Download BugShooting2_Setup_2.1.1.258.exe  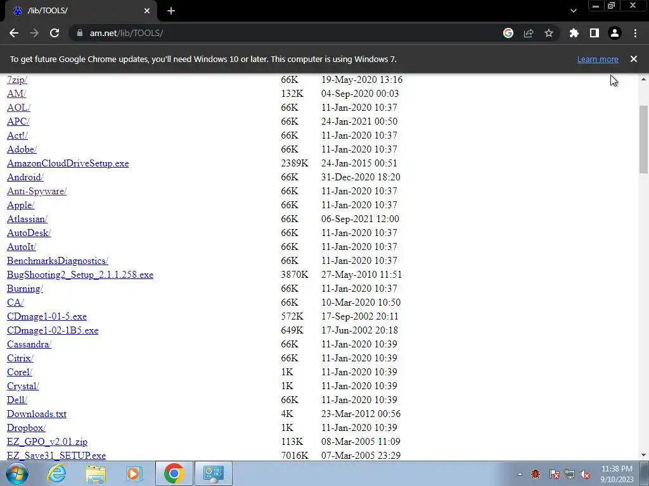click(x=80, y=275)
